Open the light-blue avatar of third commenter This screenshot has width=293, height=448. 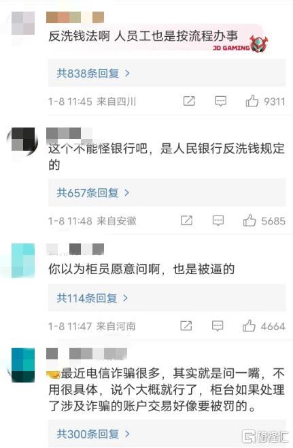tap(23, 260)
